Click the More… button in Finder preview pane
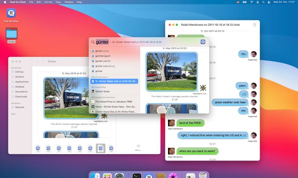 click(x=138, y=148)
